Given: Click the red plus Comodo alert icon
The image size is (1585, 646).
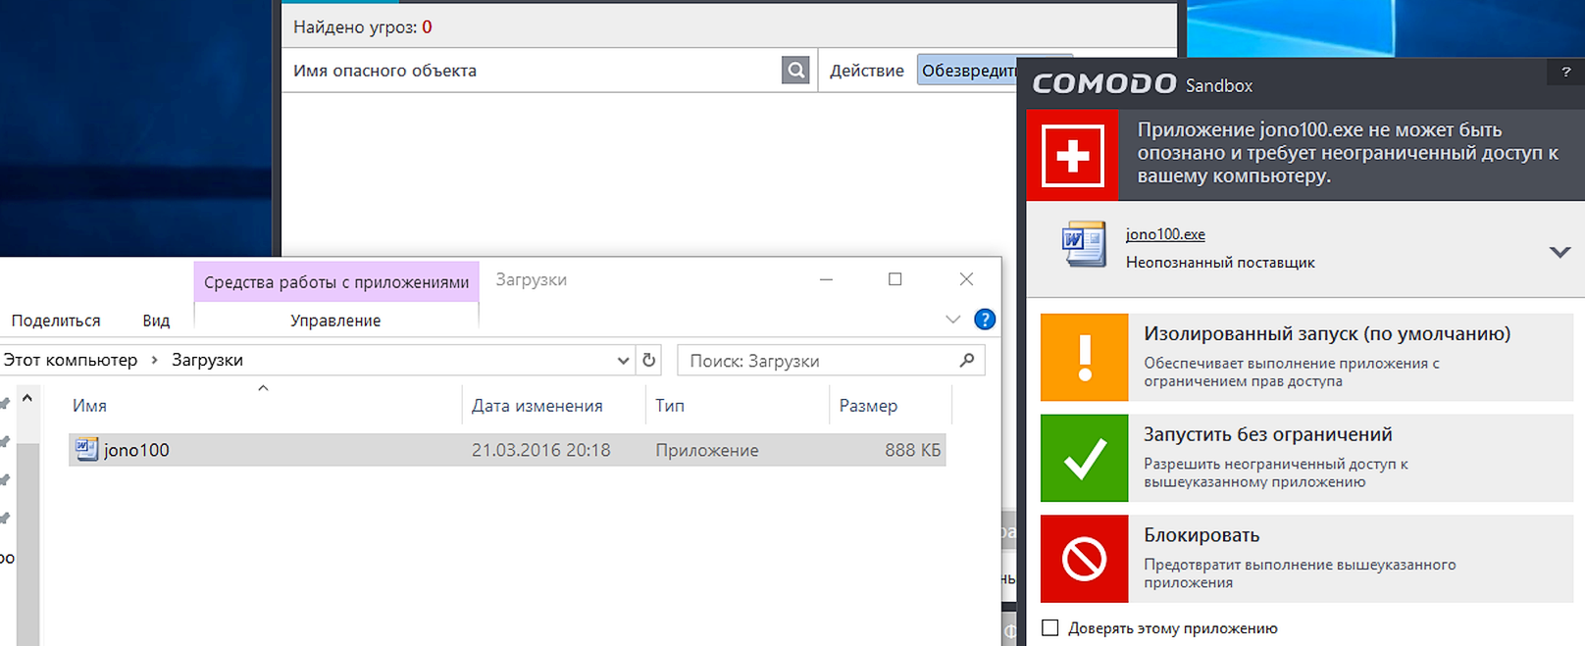Looking at the screenshot, I should [1072, 155].
